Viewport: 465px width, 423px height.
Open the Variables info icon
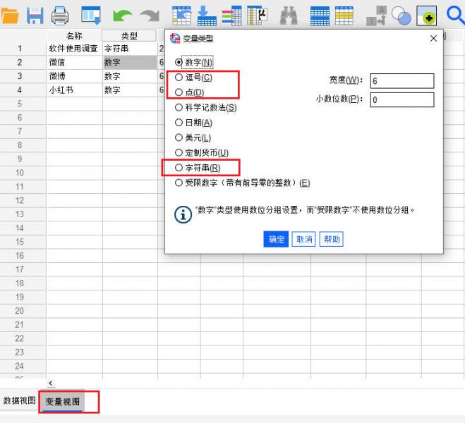coord(231,16)
